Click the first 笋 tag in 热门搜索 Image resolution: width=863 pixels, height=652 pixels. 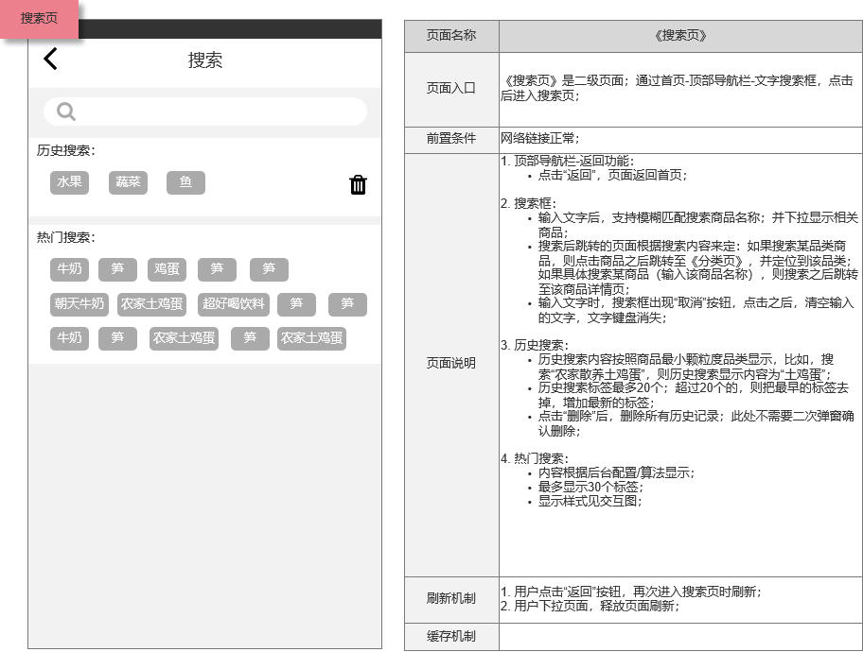point(117,268)
